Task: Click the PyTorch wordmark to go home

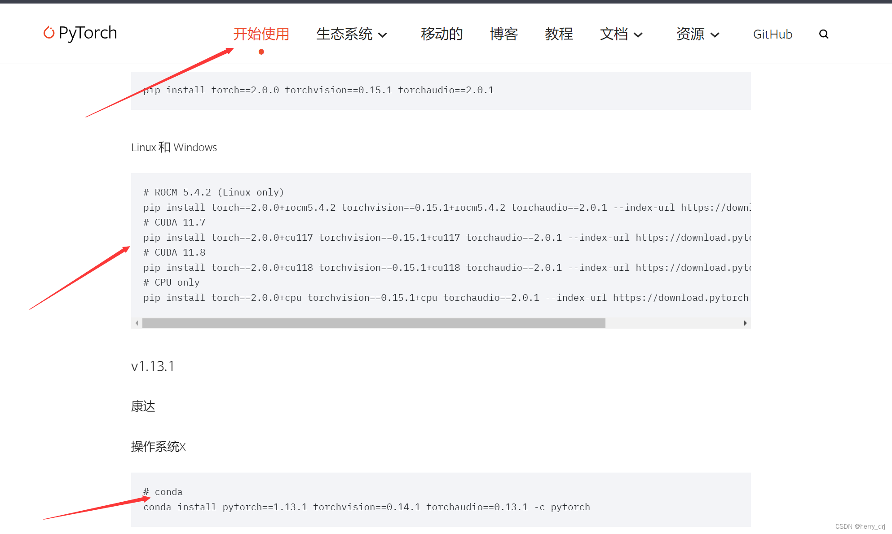Action: pyautogui.click(x=88, y=33)
